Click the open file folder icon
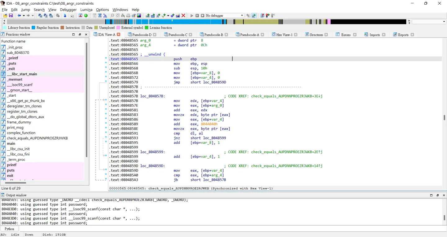This screenshot has width=447, height=237. click(x=5, y=15)
